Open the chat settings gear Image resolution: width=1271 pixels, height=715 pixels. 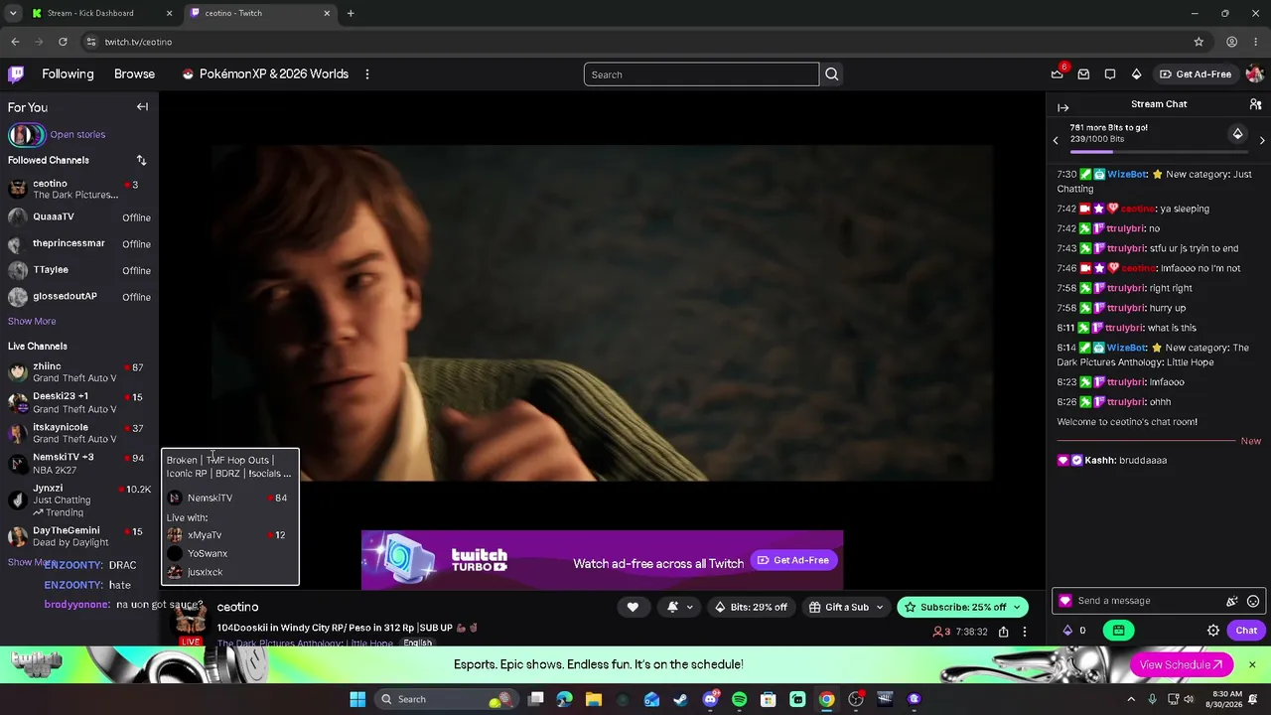click(x=1213, y=631)
